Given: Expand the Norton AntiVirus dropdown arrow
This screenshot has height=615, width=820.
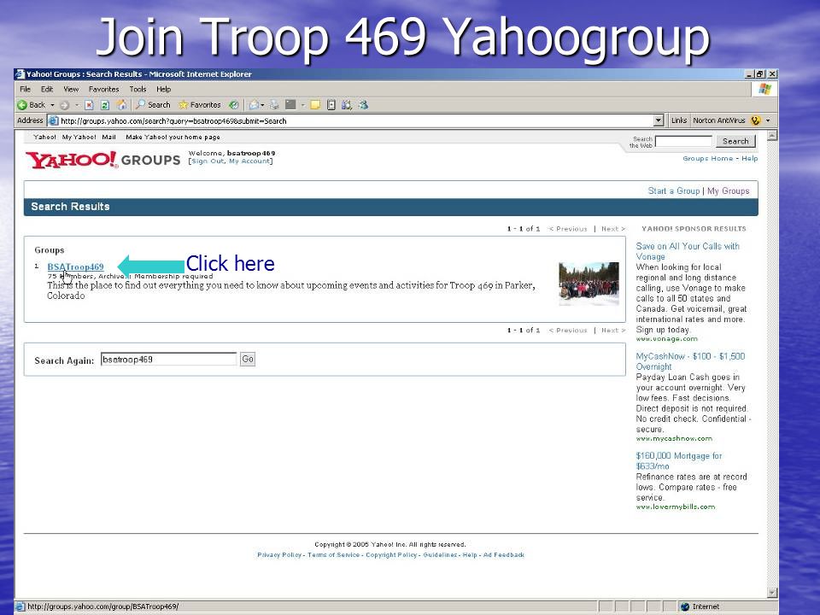Looking at the screenshot, I should click(768, 120).
